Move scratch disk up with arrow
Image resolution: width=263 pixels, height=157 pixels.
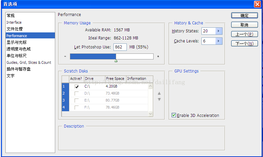pyautogui.click(x=159, y=93)
